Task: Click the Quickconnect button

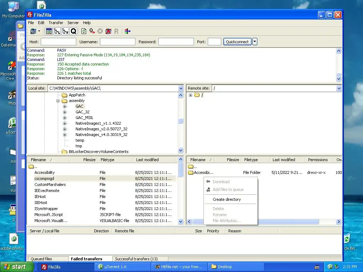Action: [x=237, y=42]
